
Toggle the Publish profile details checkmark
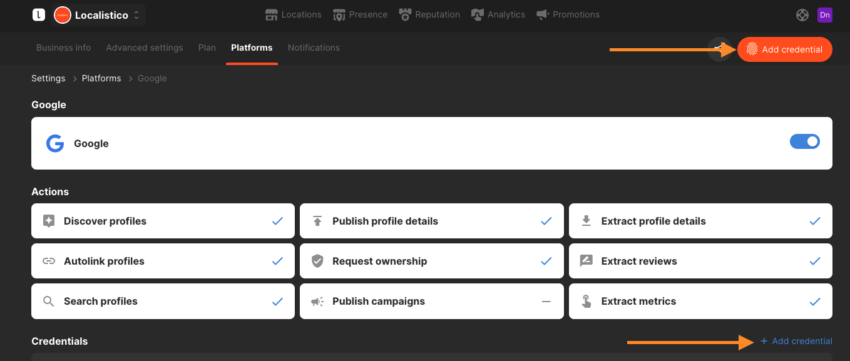(x=546, y=221)
